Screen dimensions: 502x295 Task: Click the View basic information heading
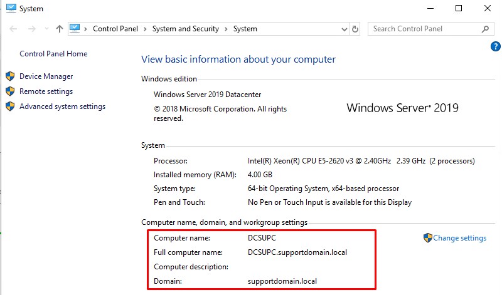pyautogui.click(x=238, y=60)
